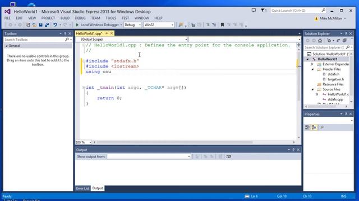Select stdafx.h in Solution Explorer
The width and height of the screenshot is (359, 201).
coord(333,74)
